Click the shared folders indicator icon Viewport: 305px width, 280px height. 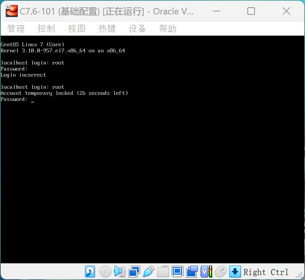[163, 271]
